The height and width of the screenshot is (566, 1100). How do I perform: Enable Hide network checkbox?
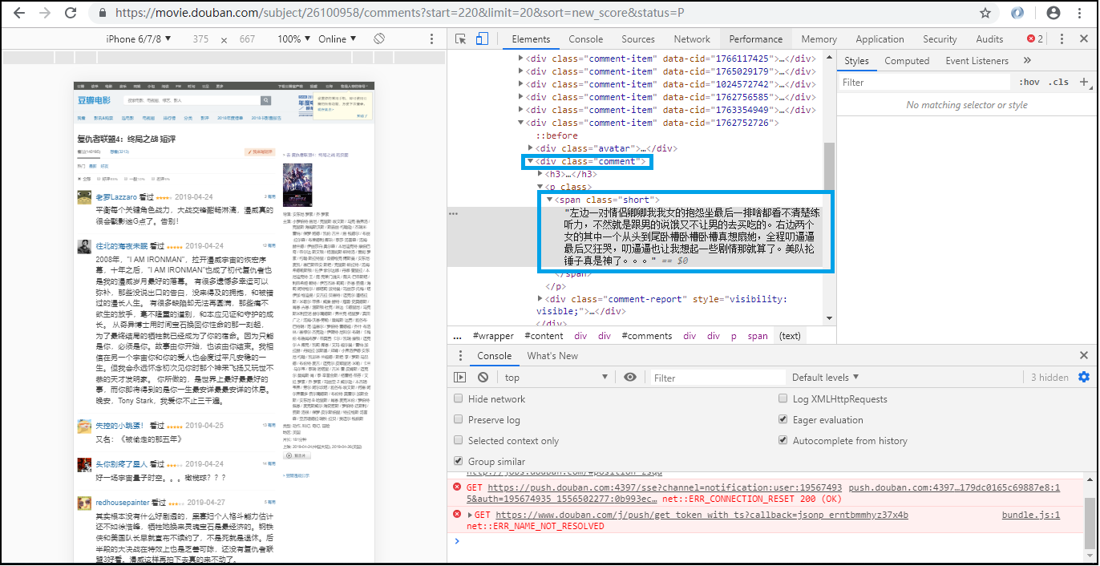click(458, 398)
